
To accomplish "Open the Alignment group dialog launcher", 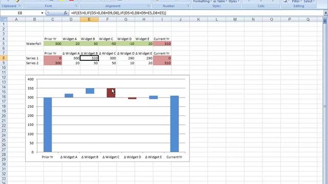I will pos(149,6).
